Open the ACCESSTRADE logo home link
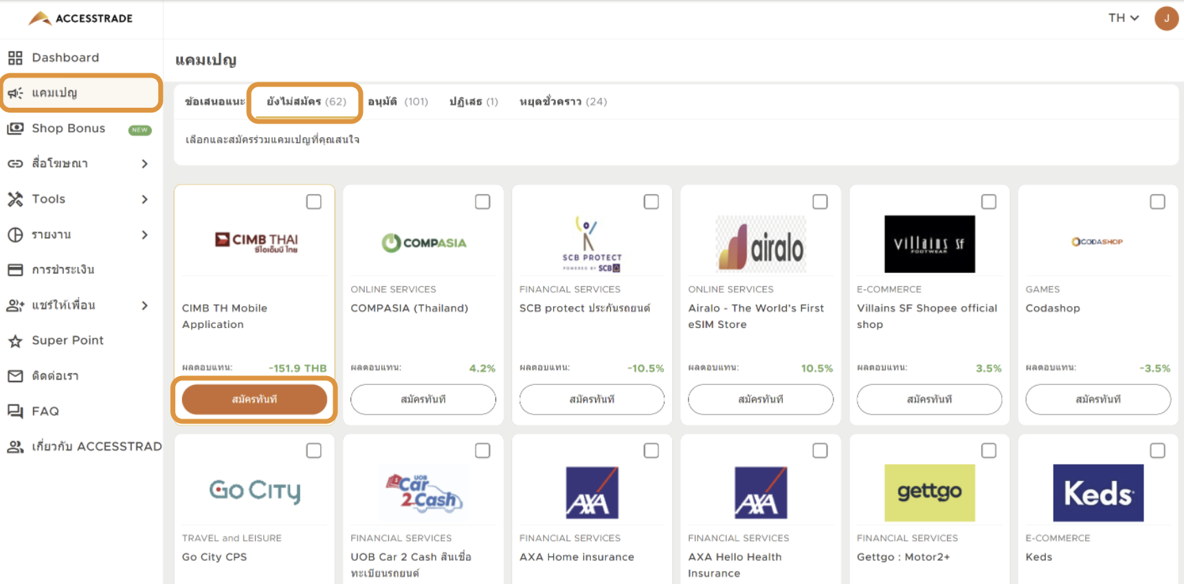Image resolution: width=1184 pixels, height=584 pixels. tap(80, 19)
